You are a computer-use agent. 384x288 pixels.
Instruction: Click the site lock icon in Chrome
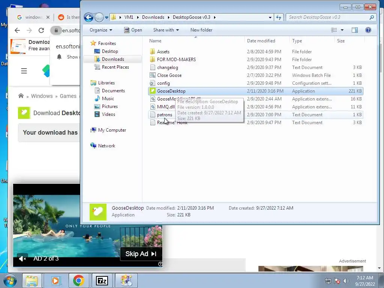pos(56,30)
